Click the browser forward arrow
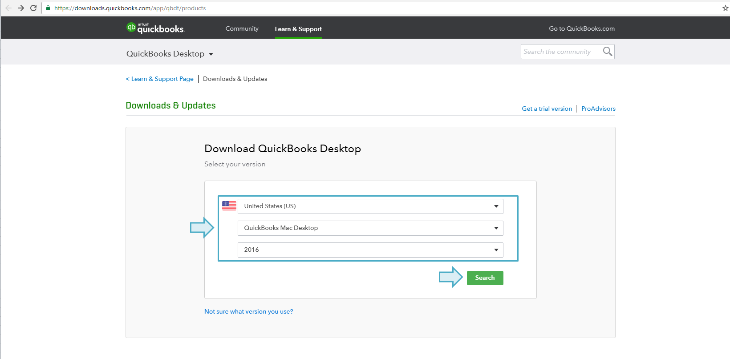Screen dimensions: 730x359 click(x=21, y=8)
